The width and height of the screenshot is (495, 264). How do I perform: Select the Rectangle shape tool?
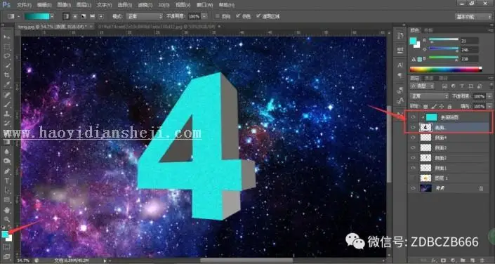point(6,200)
